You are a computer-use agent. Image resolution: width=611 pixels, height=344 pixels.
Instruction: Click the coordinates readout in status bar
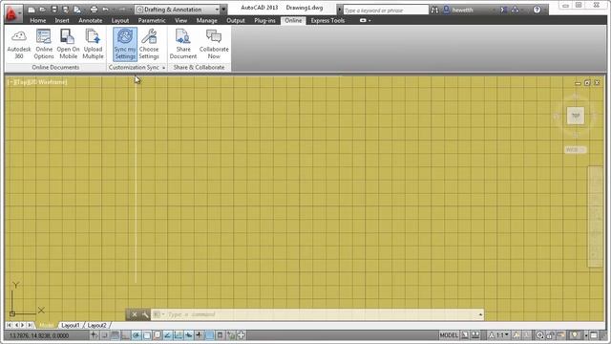point(39,335)
